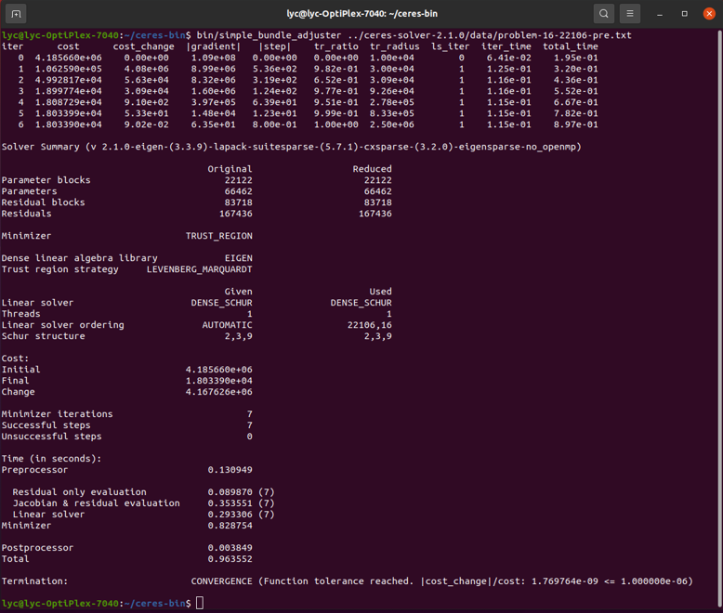Viewport: 723px width, 613px height.
Task: Click the |gradient| column header
Action: (214, 46)
